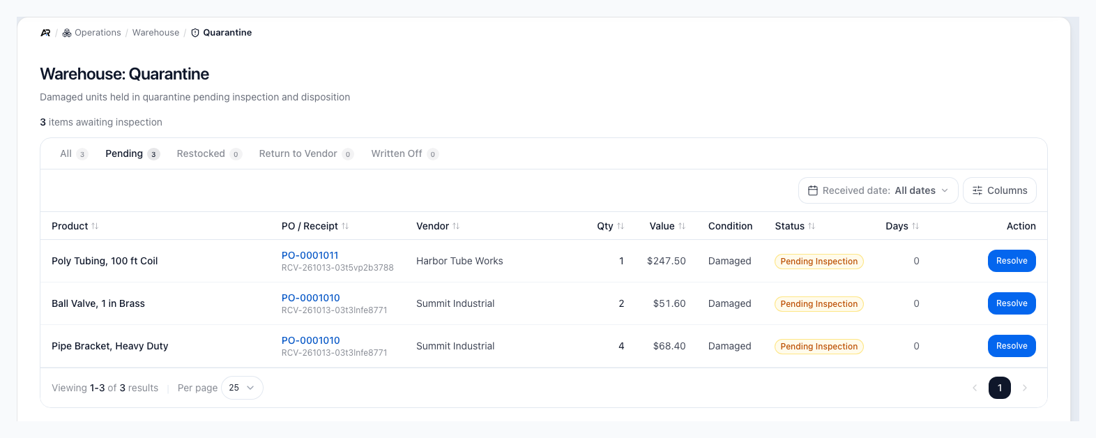This screenshot has width=1096, height=438.
Task: Click 'Viewing 1-3 of 3 results' text
Action: [x=105, y=388]
